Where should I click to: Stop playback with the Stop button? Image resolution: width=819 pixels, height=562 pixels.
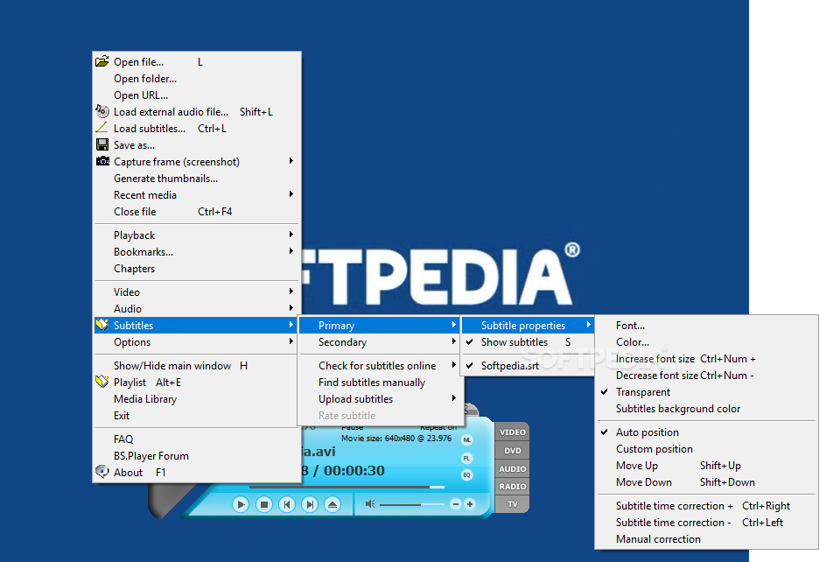tap(263, 504)
